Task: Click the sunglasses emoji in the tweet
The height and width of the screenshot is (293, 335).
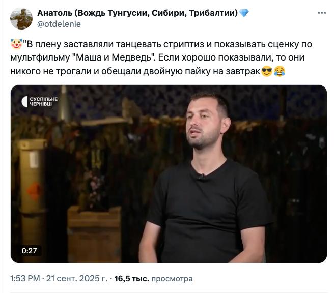Action: click(266, 72)
